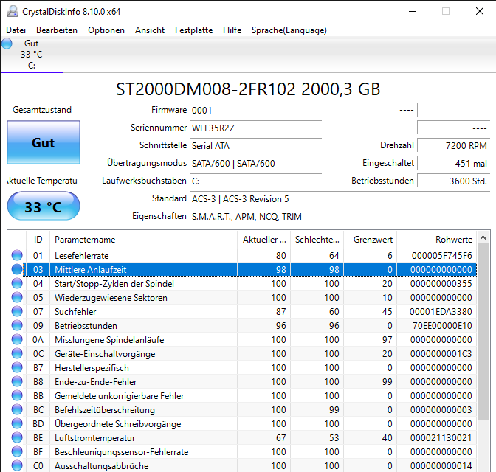The height and width of the screenshot is (472, 496).
Task: Click the Standard field ACS-3 Revision 5
Action: 340,199
